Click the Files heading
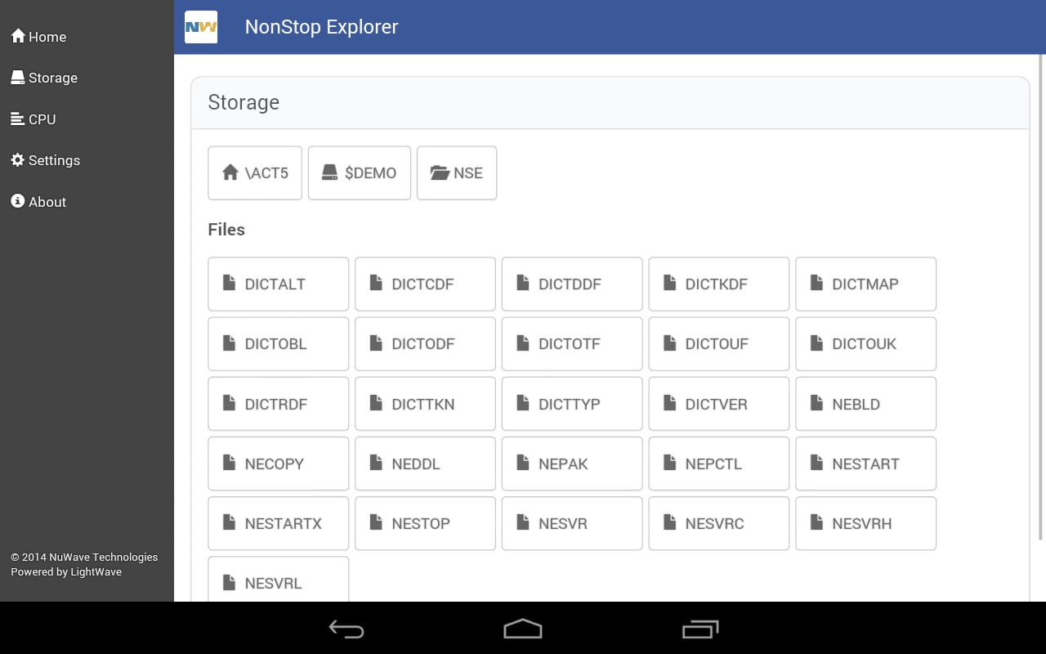The image size is (1046, 654). click(226, 230)
